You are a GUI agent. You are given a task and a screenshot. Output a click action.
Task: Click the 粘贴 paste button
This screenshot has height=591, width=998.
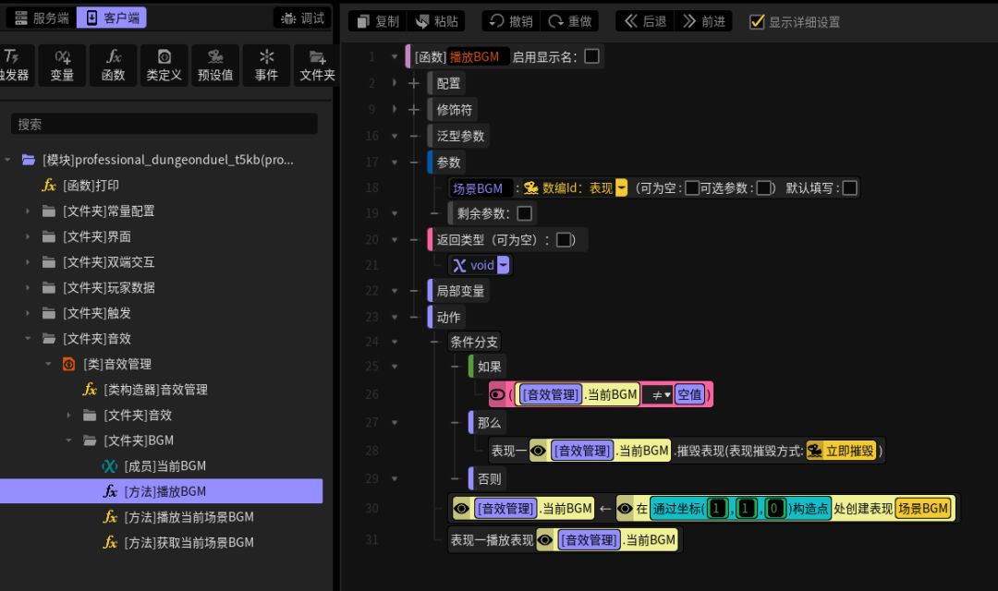click(436, 21)
